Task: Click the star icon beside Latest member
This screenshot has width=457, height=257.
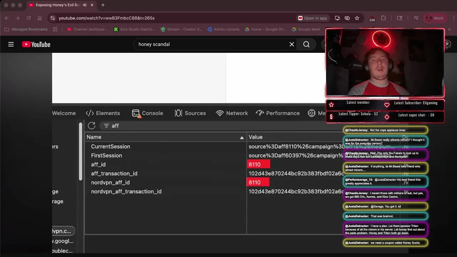Action: point(331,105)
